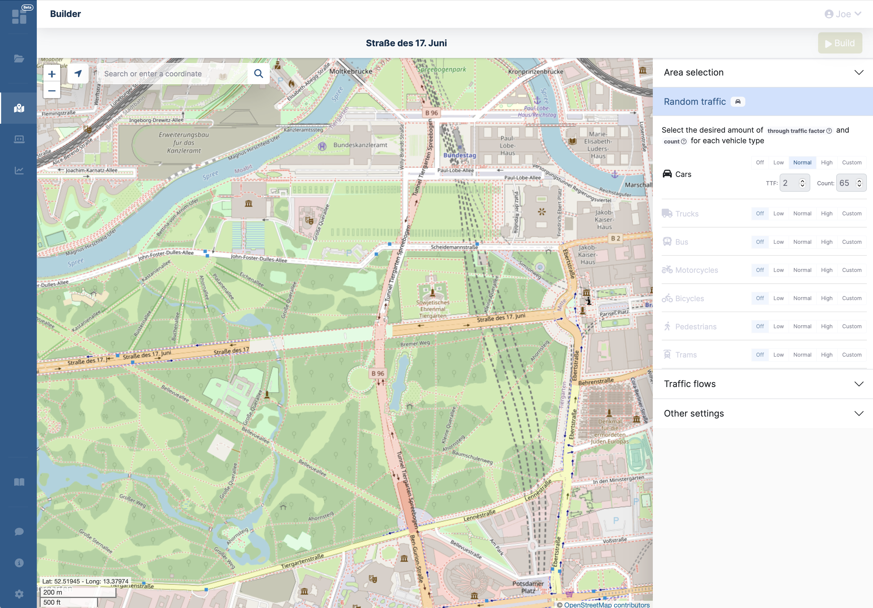Set Pedestrians traffic to Normal
873x608 pixels.
coord(802,326)
